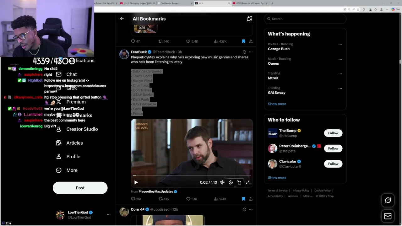Open replies on the FearBuck post (261)
Viewport: 402px width, 226px height.
(x=136, y=199)
